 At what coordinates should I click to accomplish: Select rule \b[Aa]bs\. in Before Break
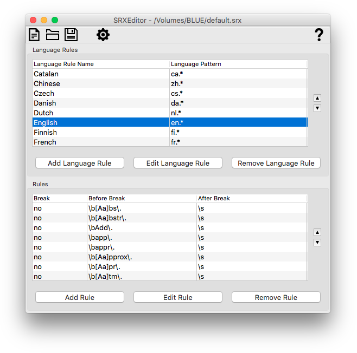click(x=142, y=208)
